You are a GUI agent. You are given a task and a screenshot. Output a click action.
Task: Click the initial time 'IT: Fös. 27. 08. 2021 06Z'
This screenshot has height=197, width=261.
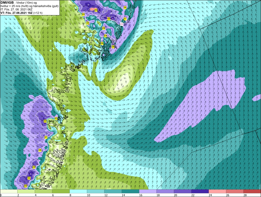(16, 9)
